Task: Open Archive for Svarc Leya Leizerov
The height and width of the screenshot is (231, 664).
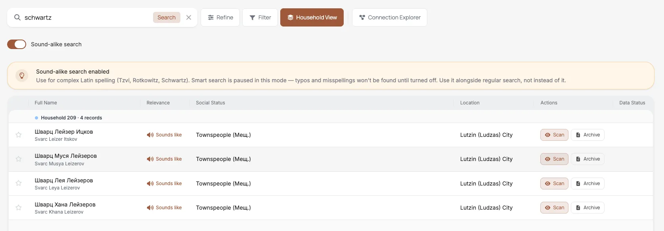Action: coord(587,184)
